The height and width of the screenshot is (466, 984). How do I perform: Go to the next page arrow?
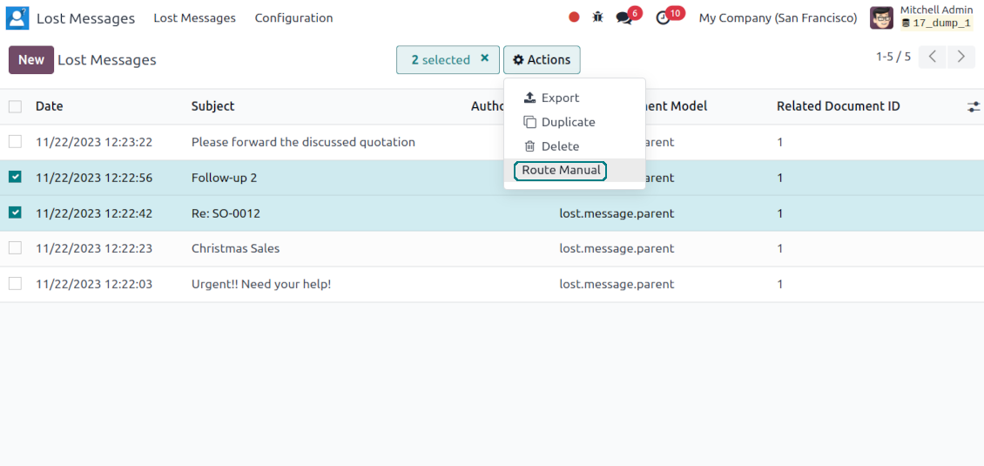coord(960,57)
